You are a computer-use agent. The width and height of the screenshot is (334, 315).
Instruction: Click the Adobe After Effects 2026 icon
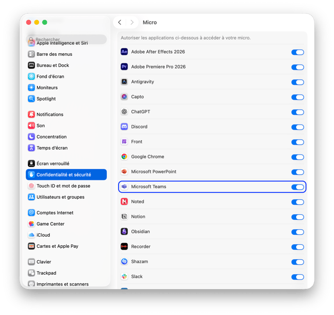[x=125, y=52]
